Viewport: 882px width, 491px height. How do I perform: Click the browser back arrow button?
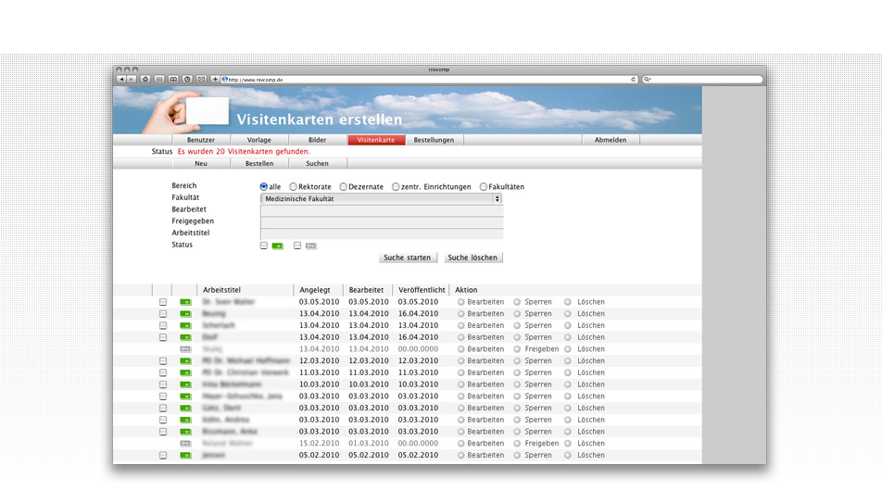point(121,80)
